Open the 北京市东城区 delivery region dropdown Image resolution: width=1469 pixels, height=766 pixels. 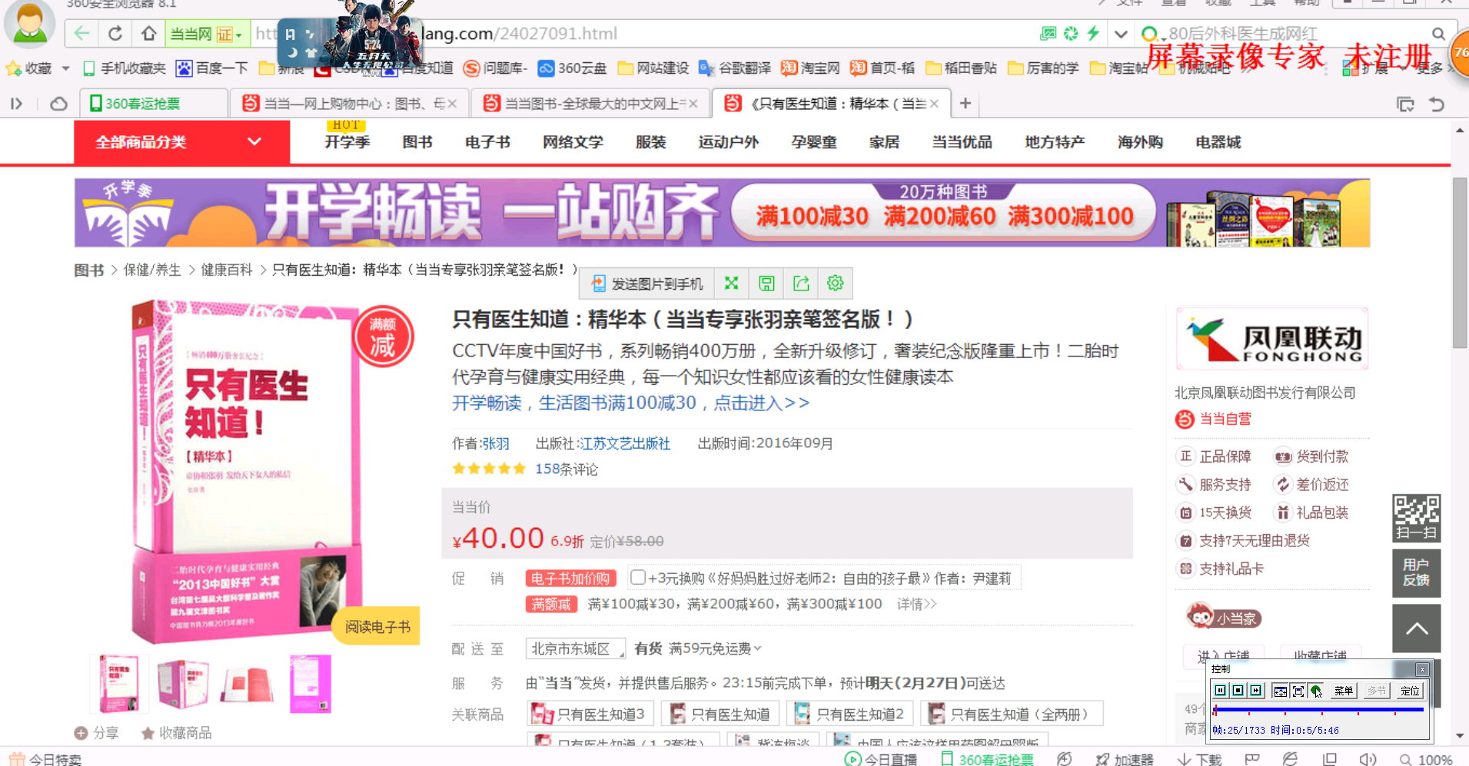point(576,648)
